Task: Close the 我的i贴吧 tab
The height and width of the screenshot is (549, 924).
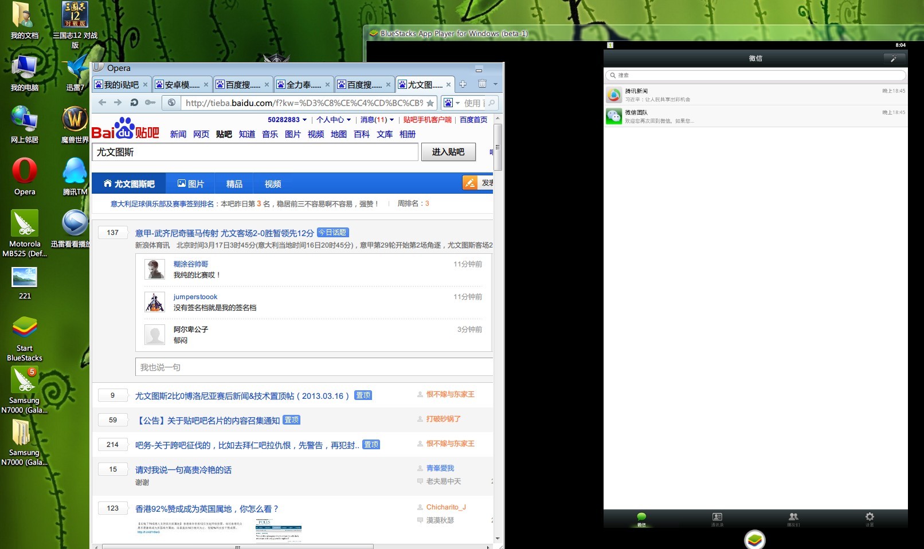Action: pos(145,85)
